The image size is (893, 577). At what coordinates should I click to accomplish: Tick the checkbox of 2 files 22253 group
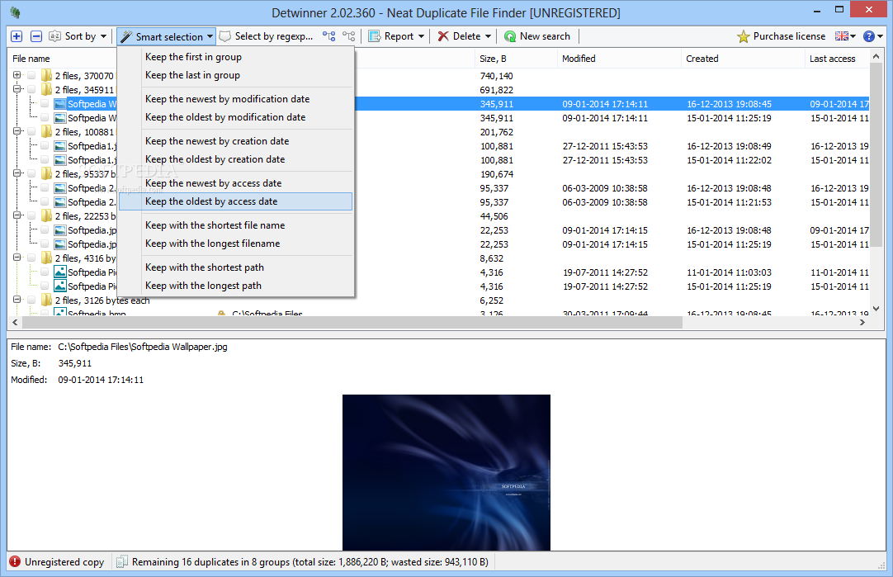point(31,216)
